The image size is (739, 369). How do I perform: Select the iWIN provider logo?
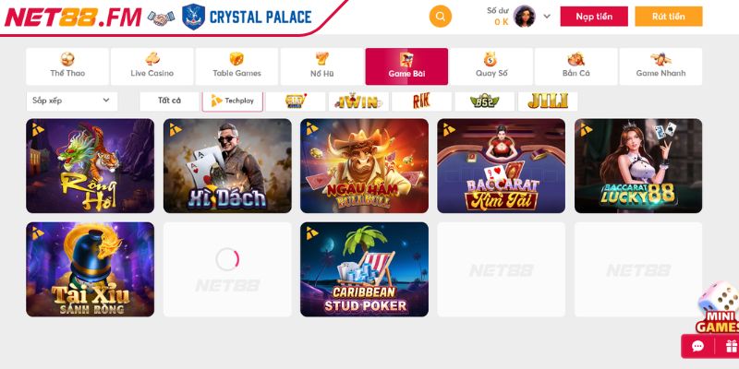click(x=358, y=101)
